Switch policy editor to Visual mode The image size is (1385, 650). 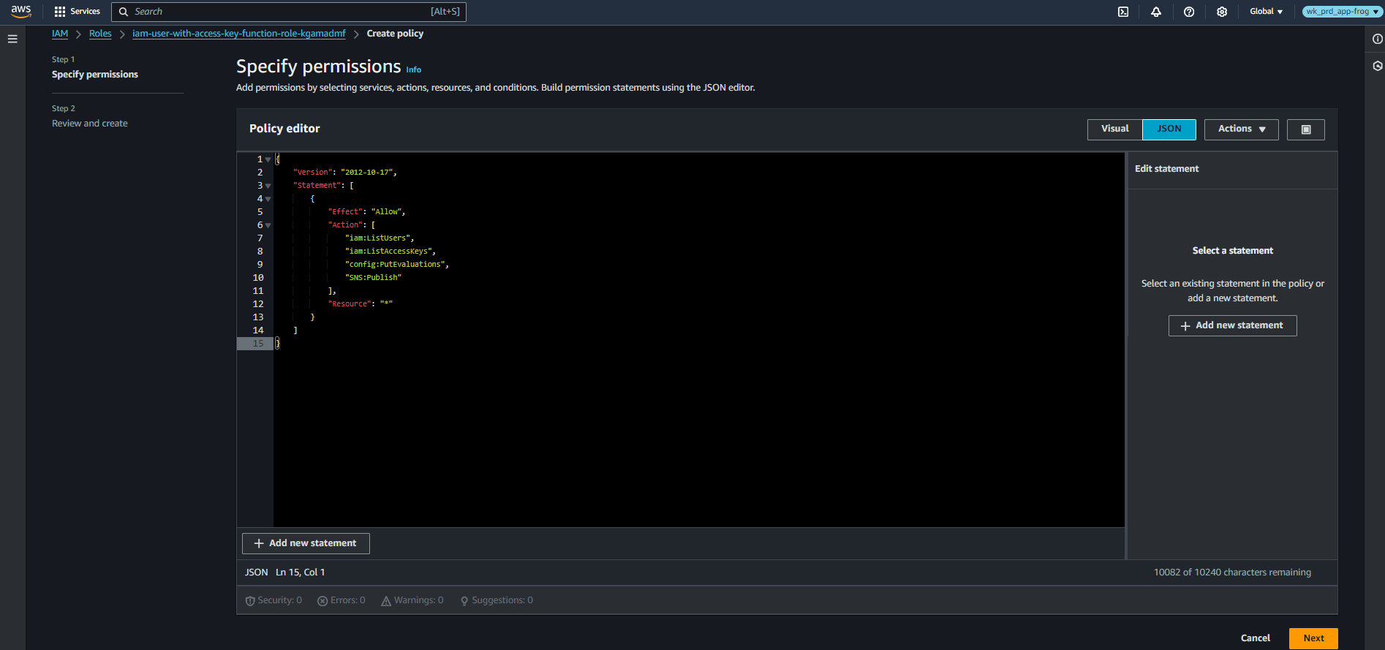(x=1114, y=129)
